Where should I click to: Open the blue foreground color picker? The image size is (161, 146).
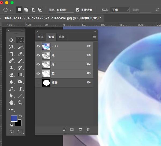tap(14, 118)
